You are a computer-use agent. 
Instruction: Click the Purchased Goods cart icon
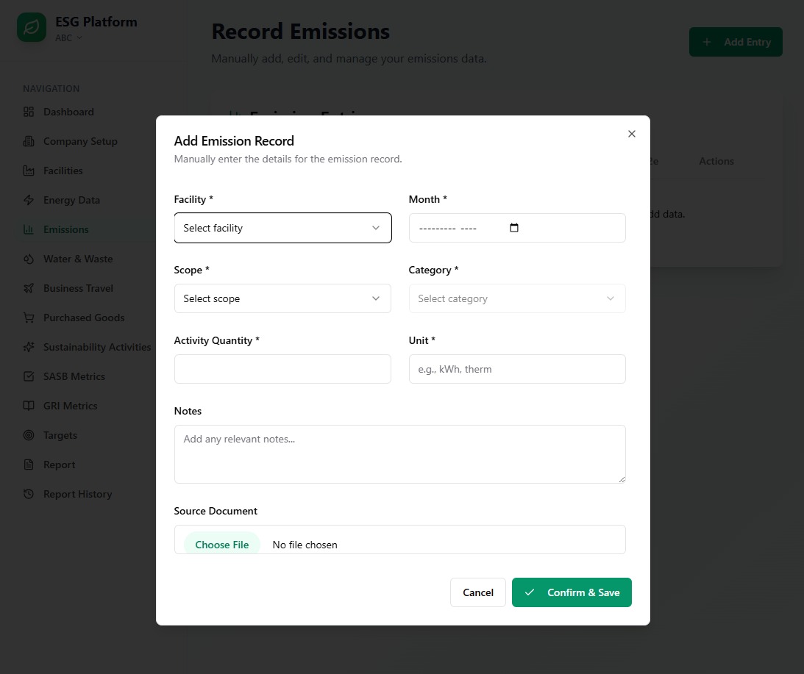(29, 318)
